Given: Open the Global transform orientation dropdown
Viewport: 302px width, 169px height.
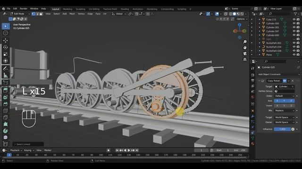Looking at the screenshot, I should click(x=119, y=14).
